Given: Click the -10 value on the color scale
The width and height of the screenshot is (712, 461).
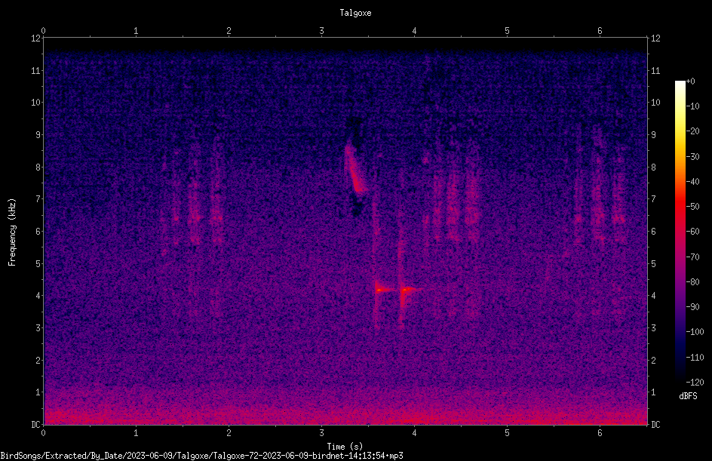Looking at the screenshot, I should [x=693, y=106].
